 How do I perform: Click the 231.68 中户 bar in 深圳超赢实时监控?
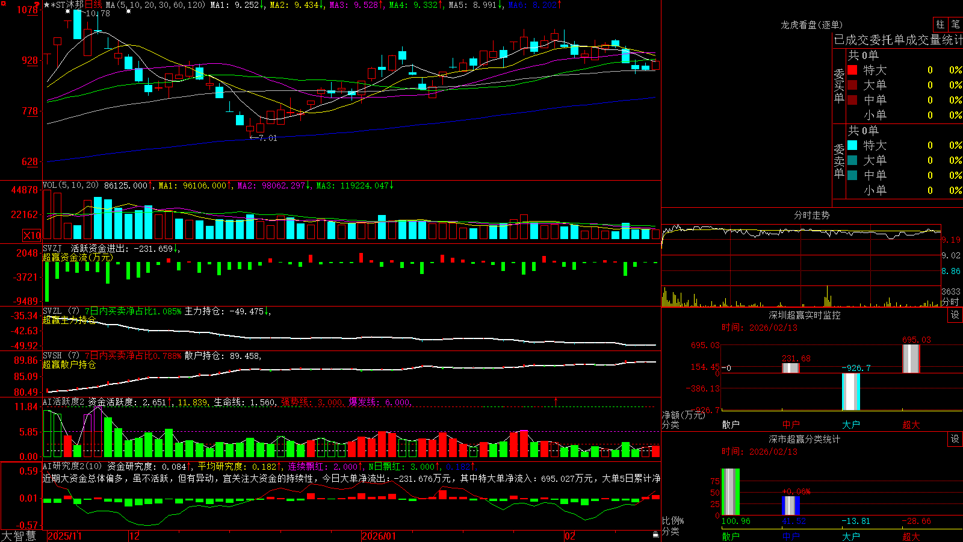point(791,368)
